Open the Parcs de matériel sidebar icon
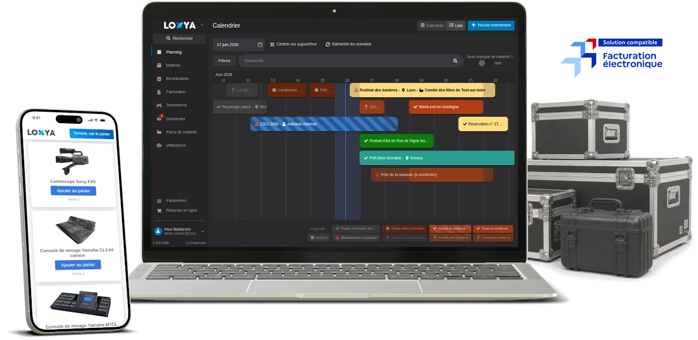 tap(159, 132)
